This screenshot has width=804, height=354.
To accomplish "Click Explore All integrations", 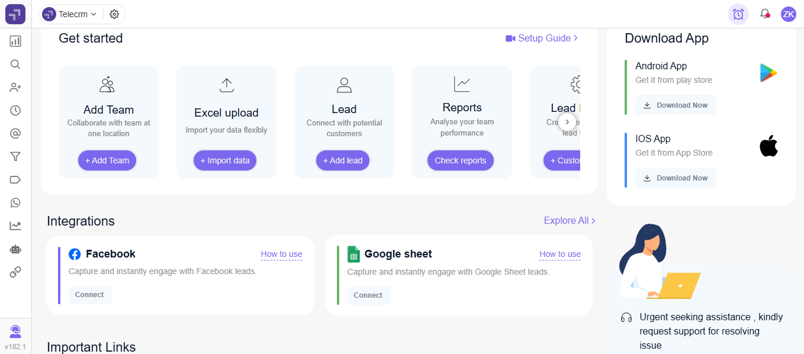I will point(566,220).
